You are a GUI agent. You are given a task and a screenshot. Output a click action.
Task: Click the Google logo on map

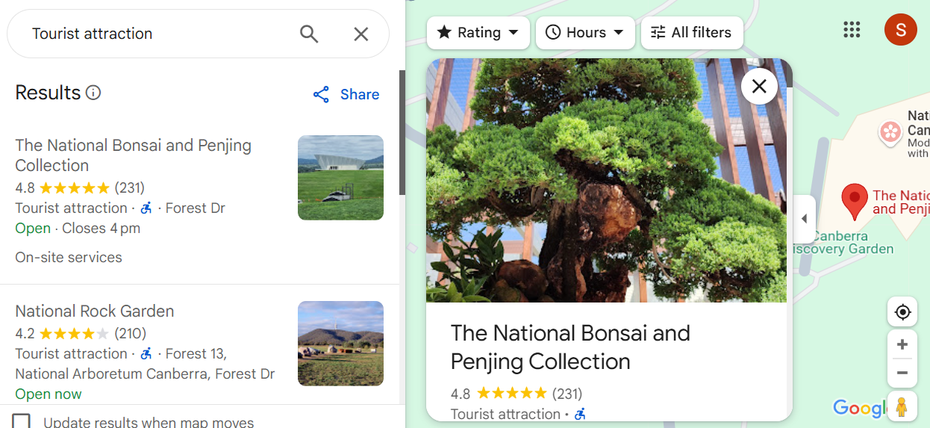[x=860, y=408]
